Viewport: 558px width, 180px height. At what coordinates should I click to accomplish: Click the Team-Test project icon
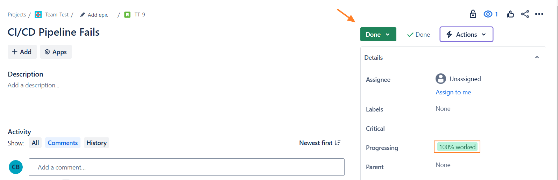tap(38, 15)
